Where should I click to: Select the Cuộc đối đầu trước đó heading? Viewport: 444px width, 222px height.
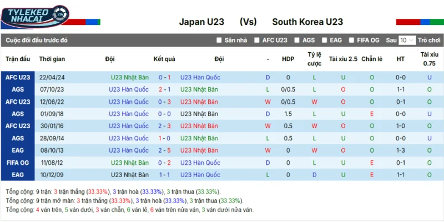click(x=37, y=41)
